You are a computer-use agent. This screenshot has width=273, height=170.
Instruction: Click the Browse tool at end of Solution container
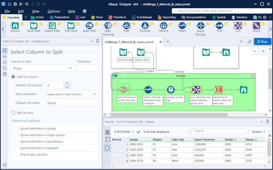(243, 90)
